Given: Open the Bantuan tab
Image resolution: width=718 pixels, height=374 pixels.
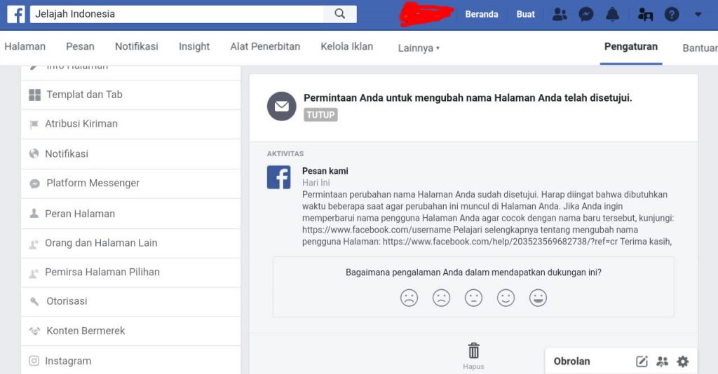Looking at the screenshot, I should pos(700,48).
